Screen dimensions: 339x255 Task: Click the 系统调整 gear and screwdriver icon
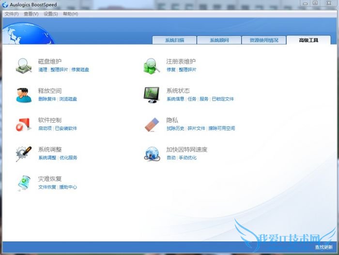click(x=24, y=154)
